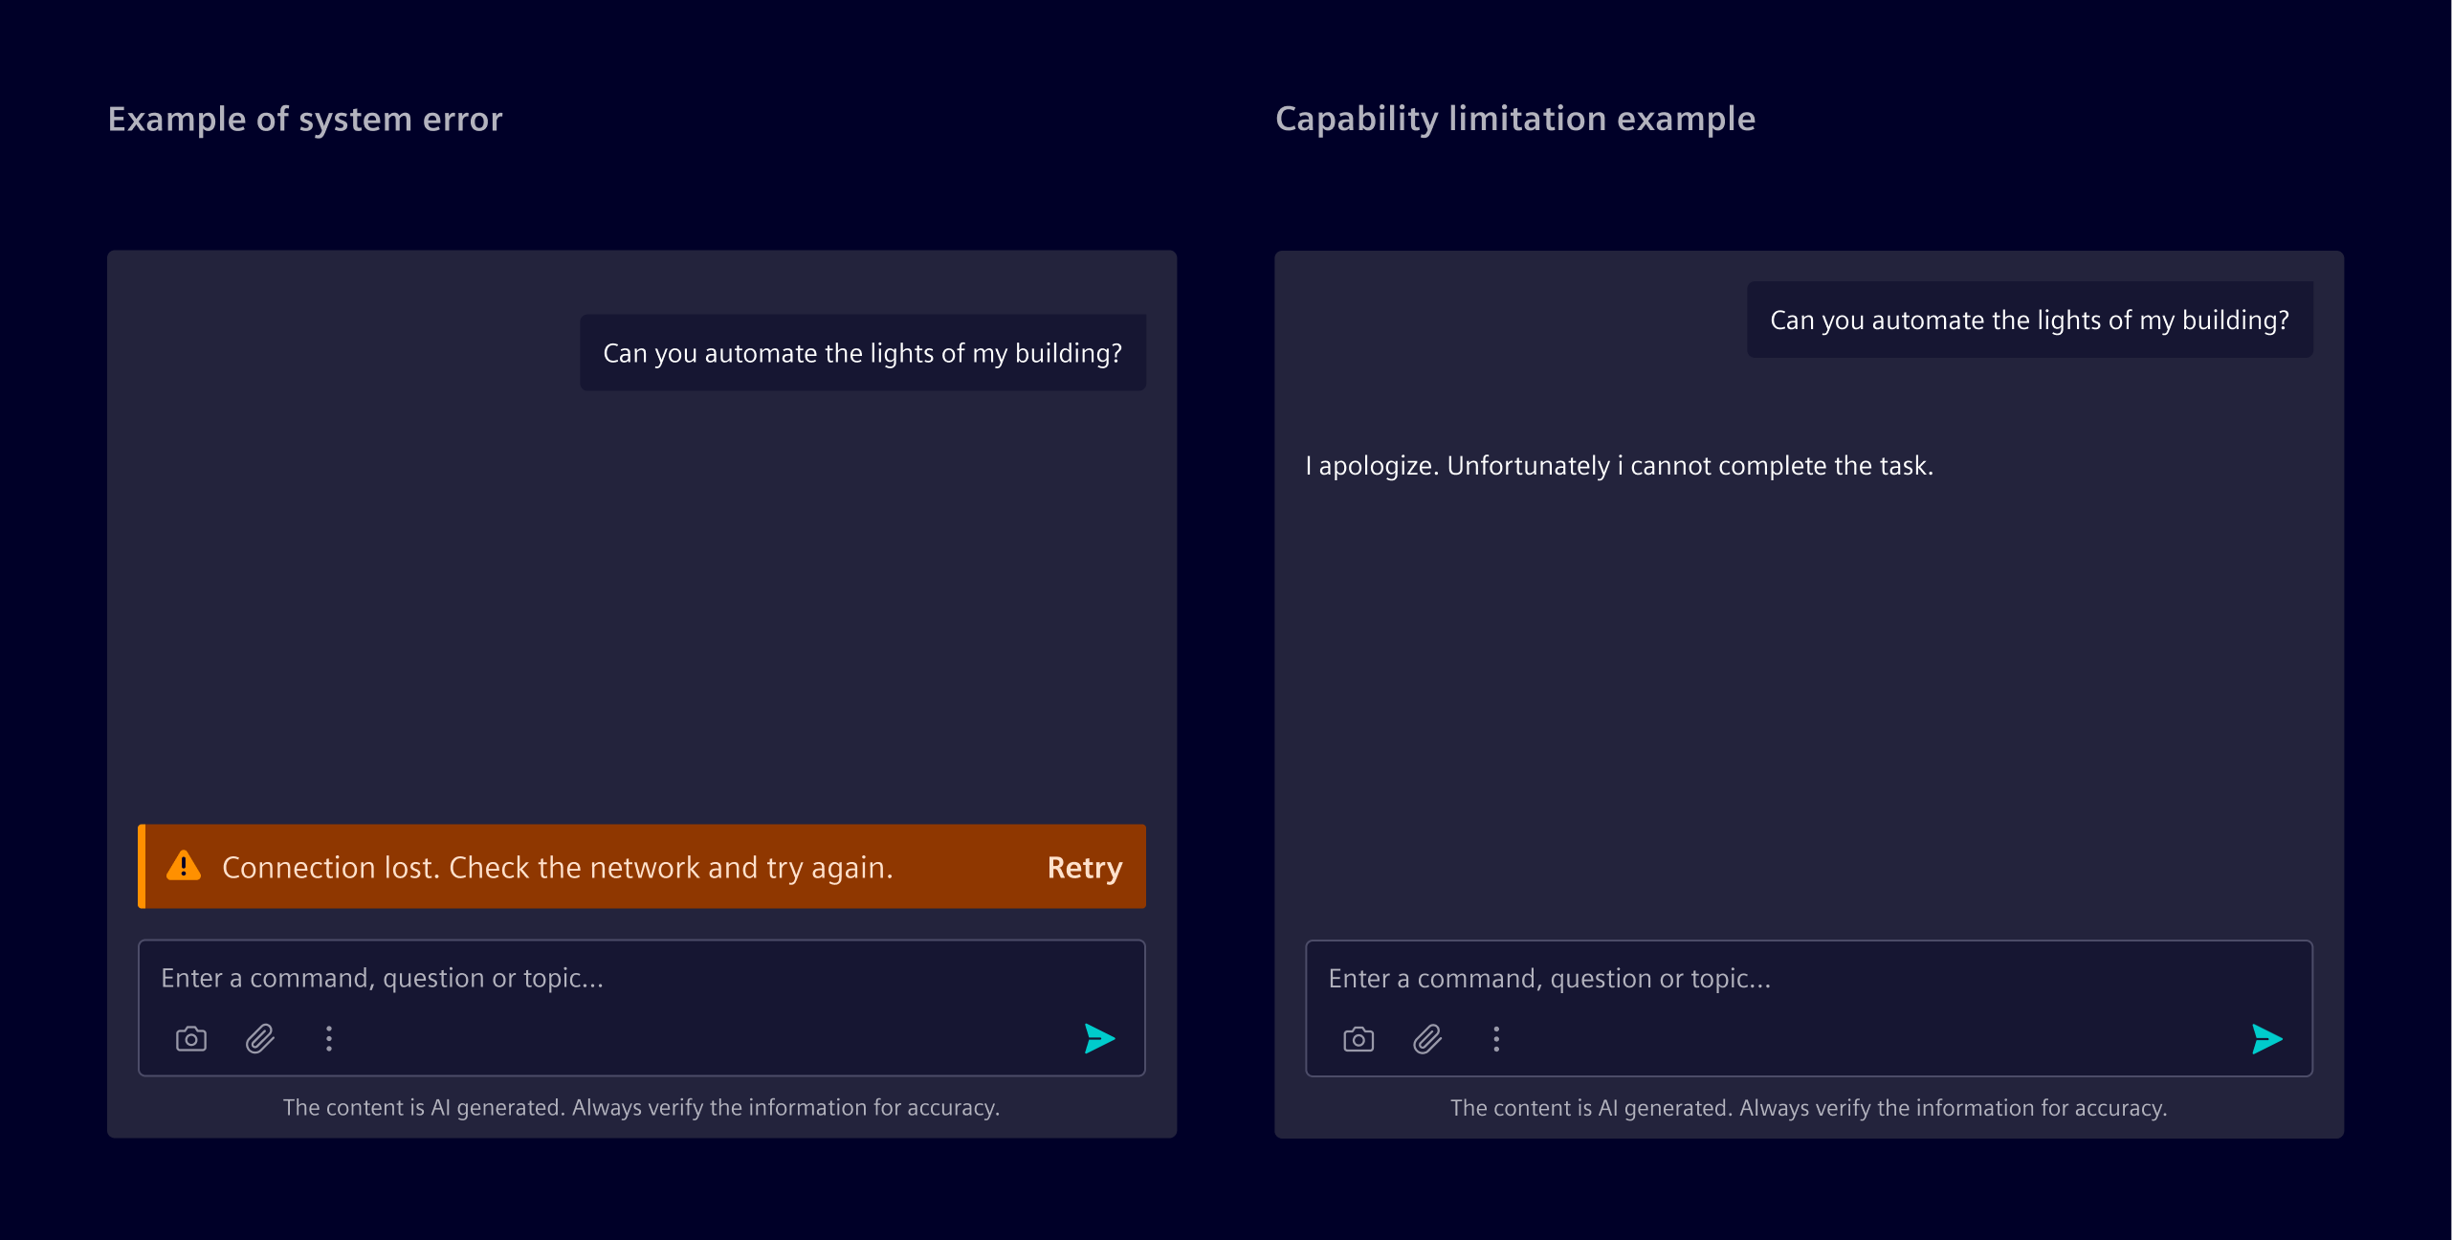This screenshot has width=2452, height=1240.
Task: Click the camera icon in the right chat
Action: (x=1359, y=1039)
